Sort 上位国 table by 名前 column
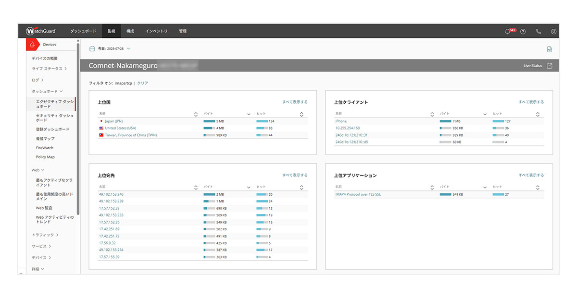 pyautogui.click(x=196, y=114)
